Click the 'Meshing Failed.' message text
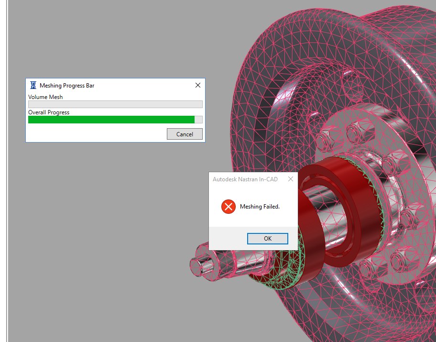Image resolution: width=436 pixels, height=342 pixels. point(260,207)
